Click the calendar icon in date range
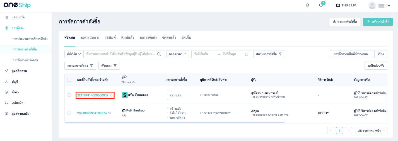The height and width of the screenshot is (141, 398). coord(247,54)
